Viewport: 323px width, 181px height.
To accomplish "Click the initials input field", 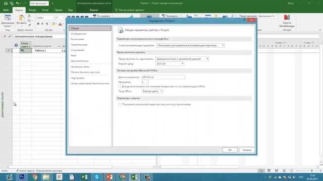I will tap(145, 82).
